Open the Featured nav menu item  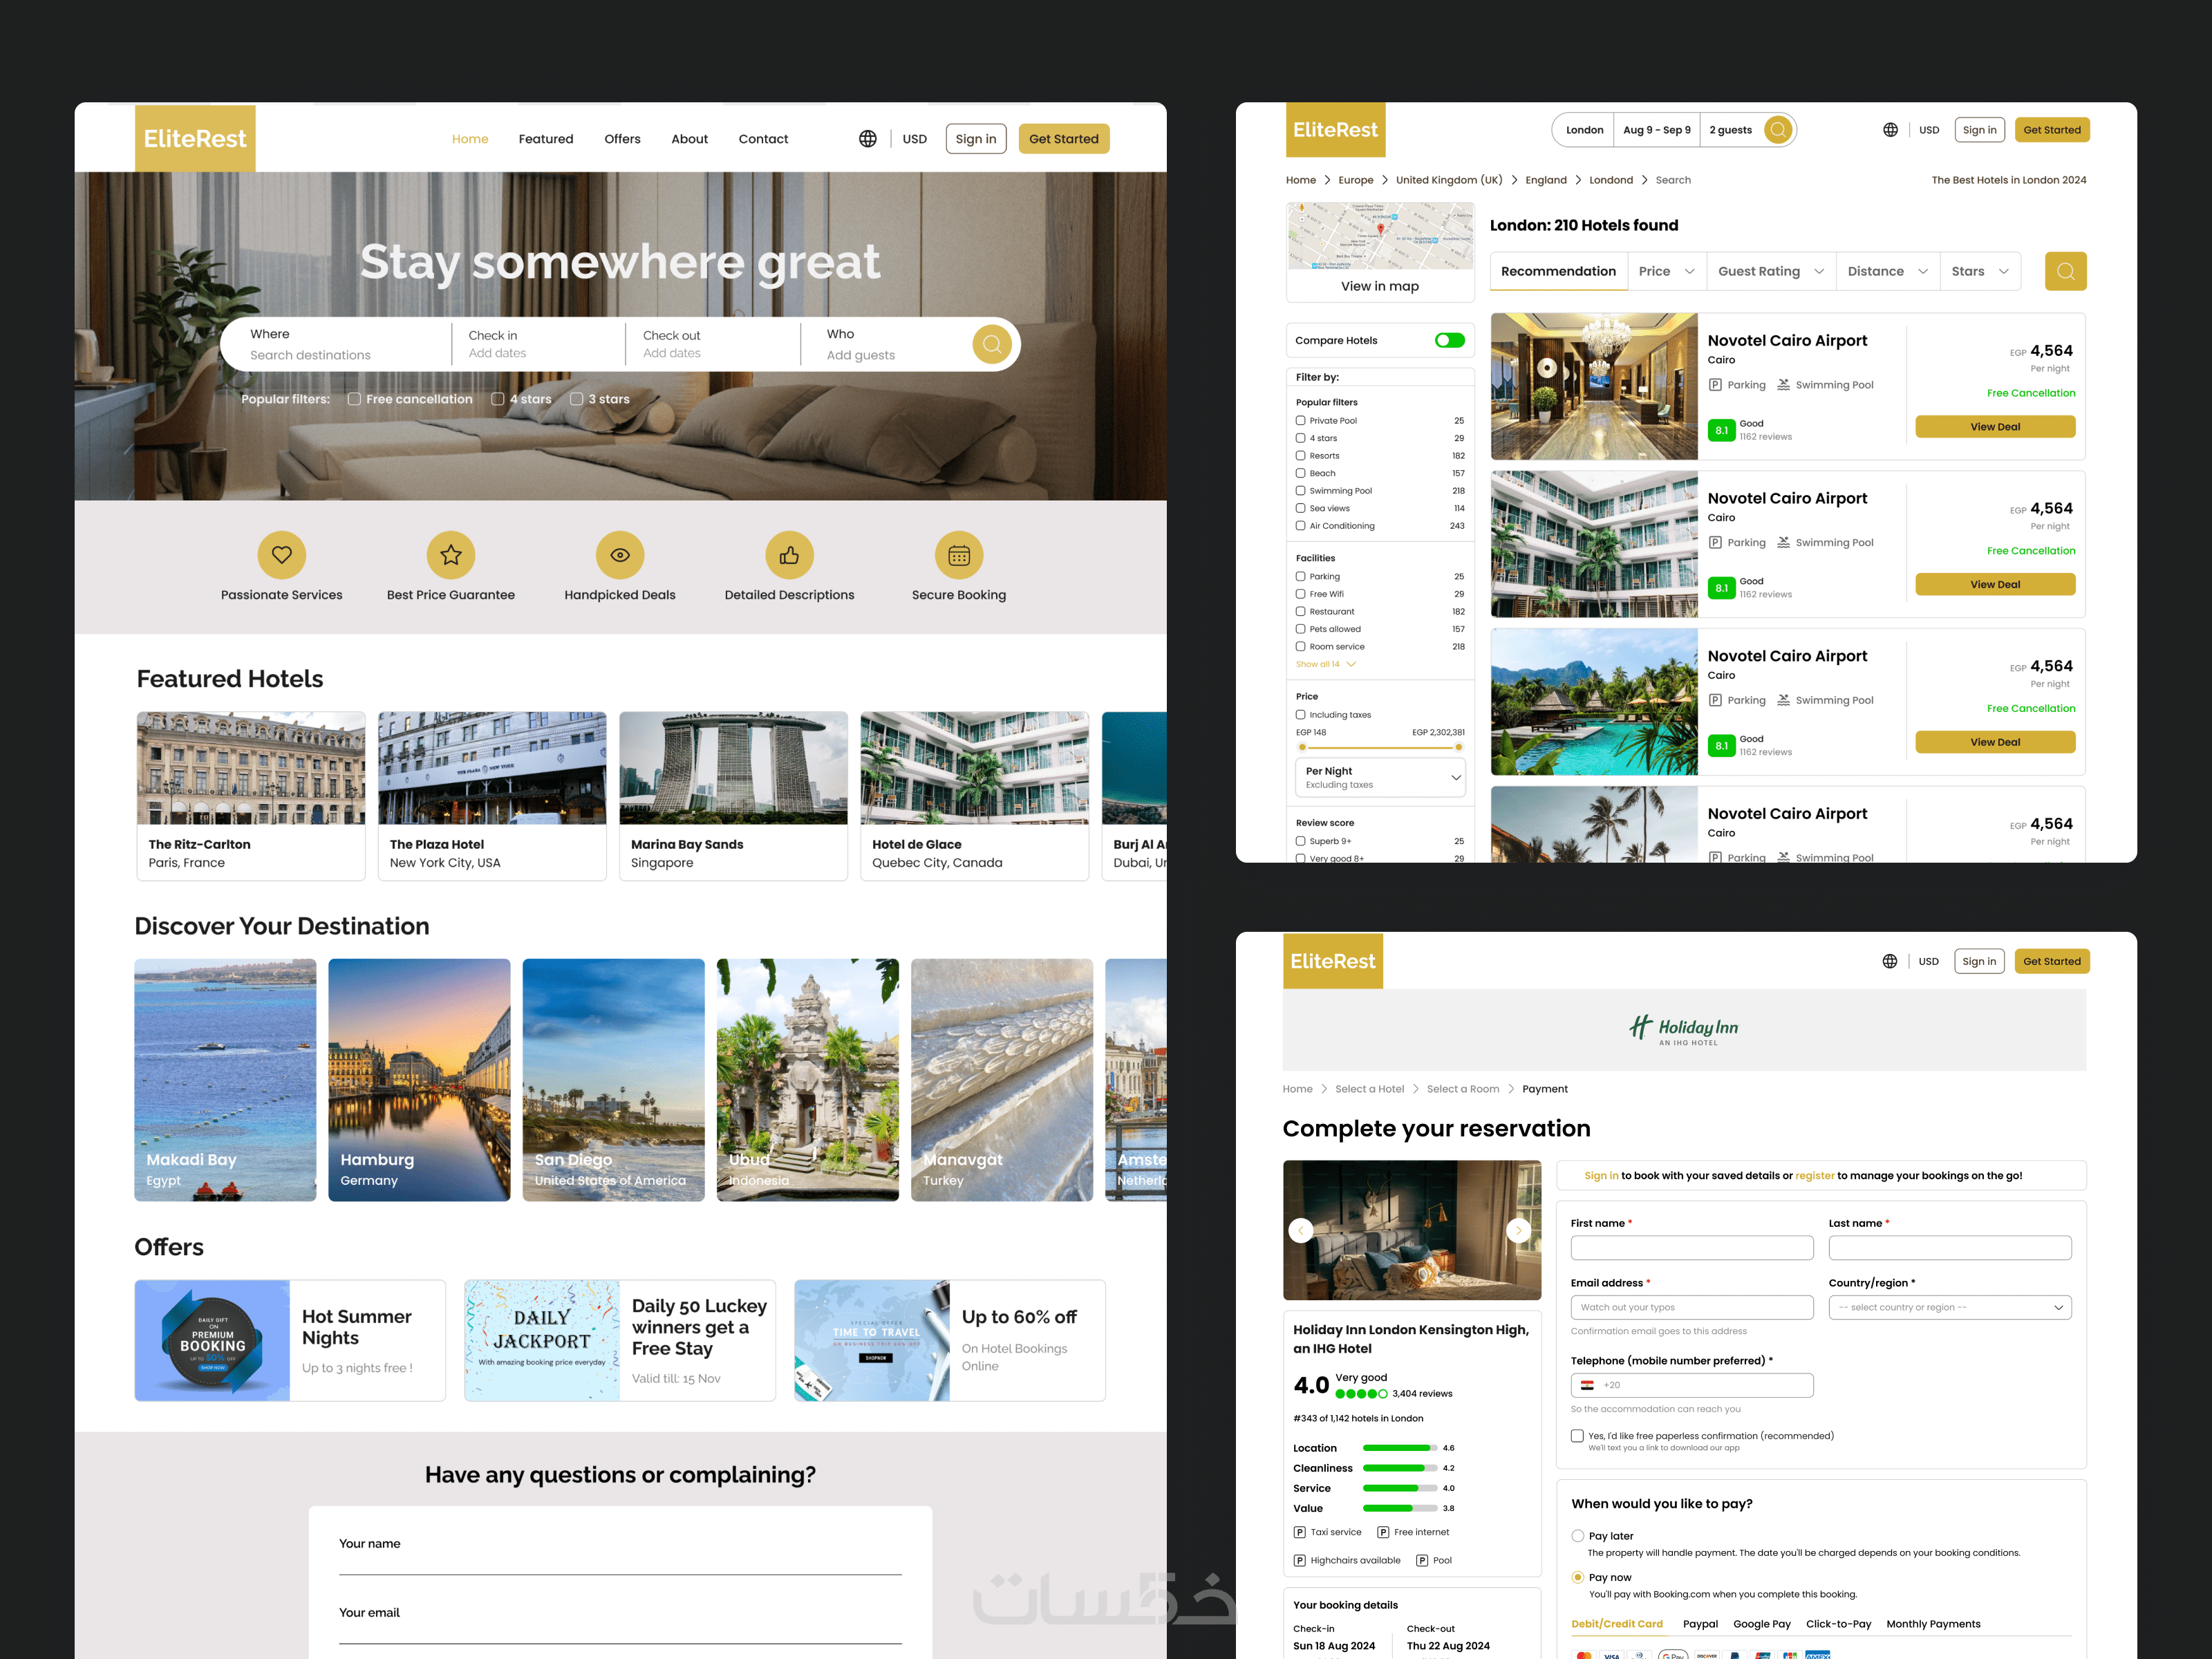pos(545,139)
